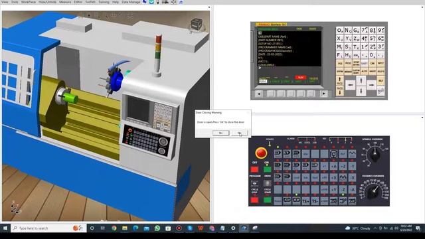Click the red power OFF button
This screenshot has height=239, width=425.
254,170
